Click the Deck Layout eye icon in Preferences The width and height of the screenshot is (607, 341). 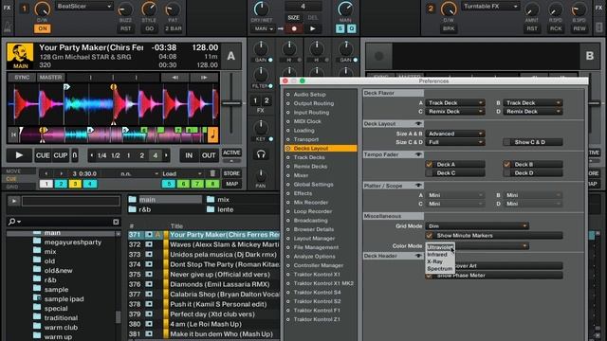[418, 124]
